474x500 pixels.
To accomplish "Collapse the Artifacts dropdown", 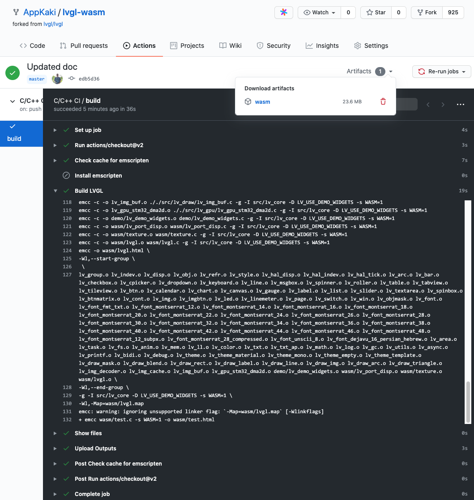I will point(370,71).
